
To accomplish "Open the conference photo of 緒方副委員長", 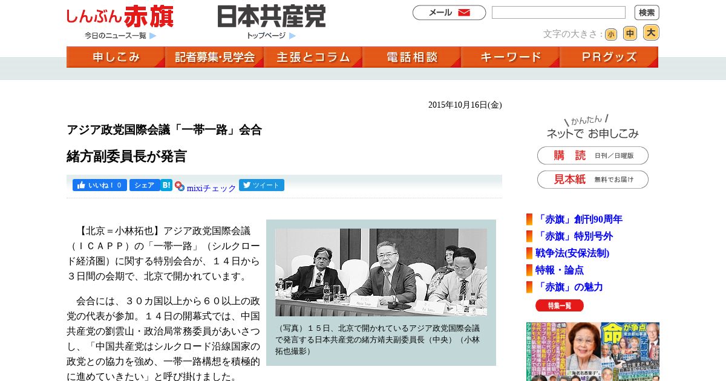I will [381, 272].
